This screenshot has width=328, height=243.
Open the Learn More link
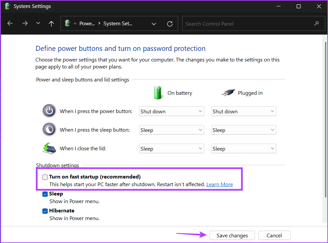(x=220, y=184)
